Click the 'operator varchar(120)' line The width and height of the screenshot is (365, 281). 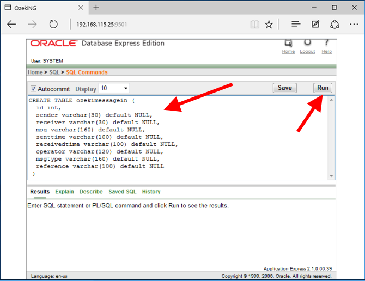(100, 152)
